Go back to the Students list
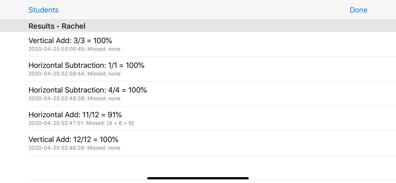This screenshot has width=396, height=183. [x=43, y=10]
